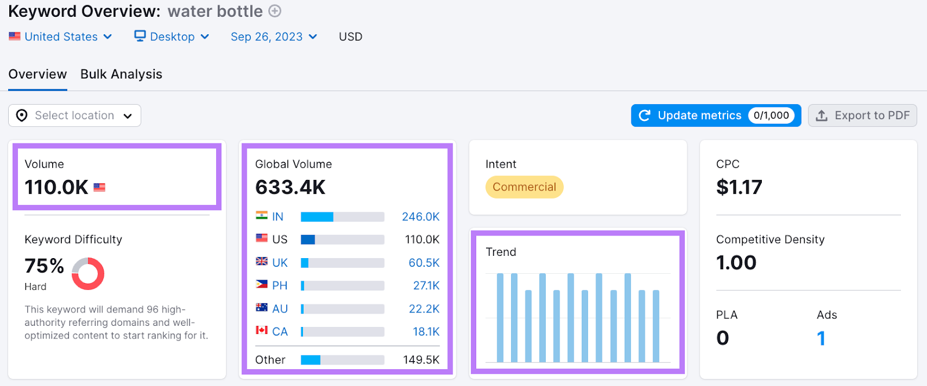
Task: Open the United States country dropdown
Action: pos(60,36)
